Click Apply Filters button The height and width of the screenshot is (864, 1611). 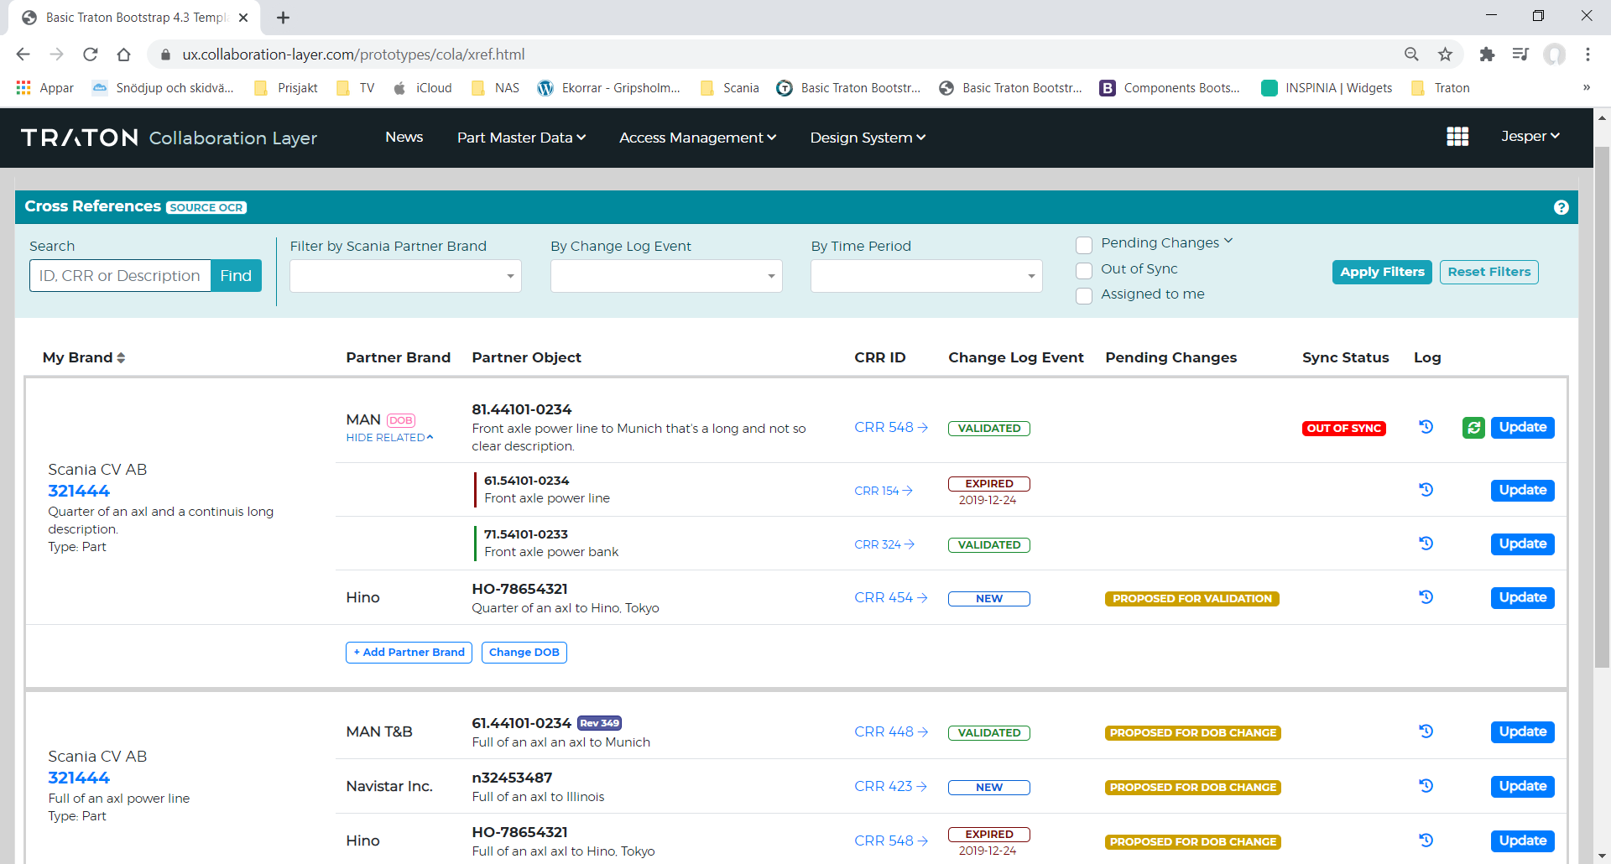coord(1382,272)
